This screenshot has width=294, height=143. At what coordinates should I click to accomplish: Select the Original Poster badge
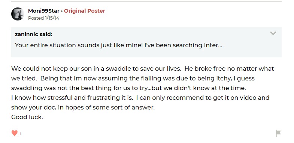coord(85,11)
